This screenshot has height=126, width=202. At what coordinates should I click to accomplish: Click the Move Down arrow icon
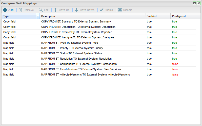coord(76,10)
